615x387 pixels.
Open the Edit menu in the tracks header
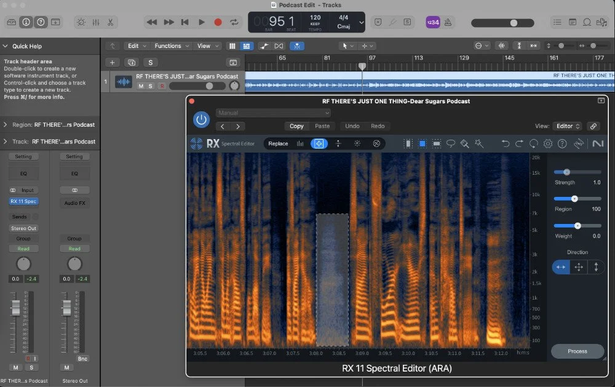pos(135,46)
